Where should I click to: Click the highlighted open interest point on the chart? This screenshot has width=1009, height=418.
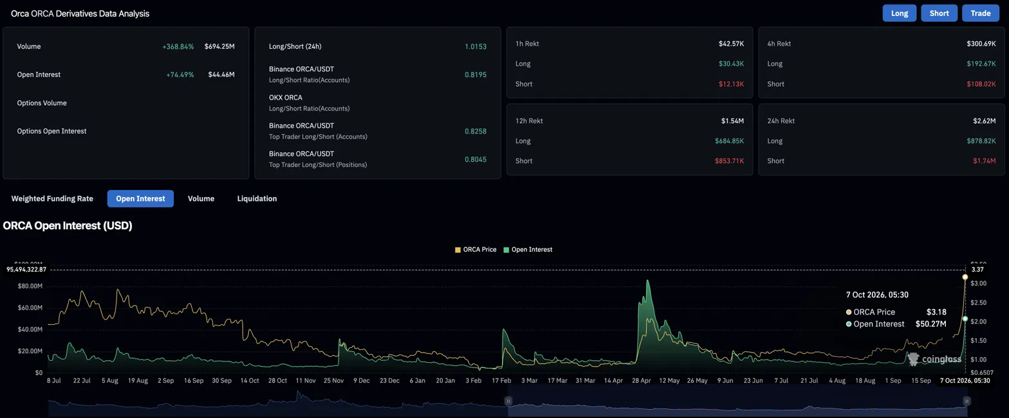click(965, 318)
